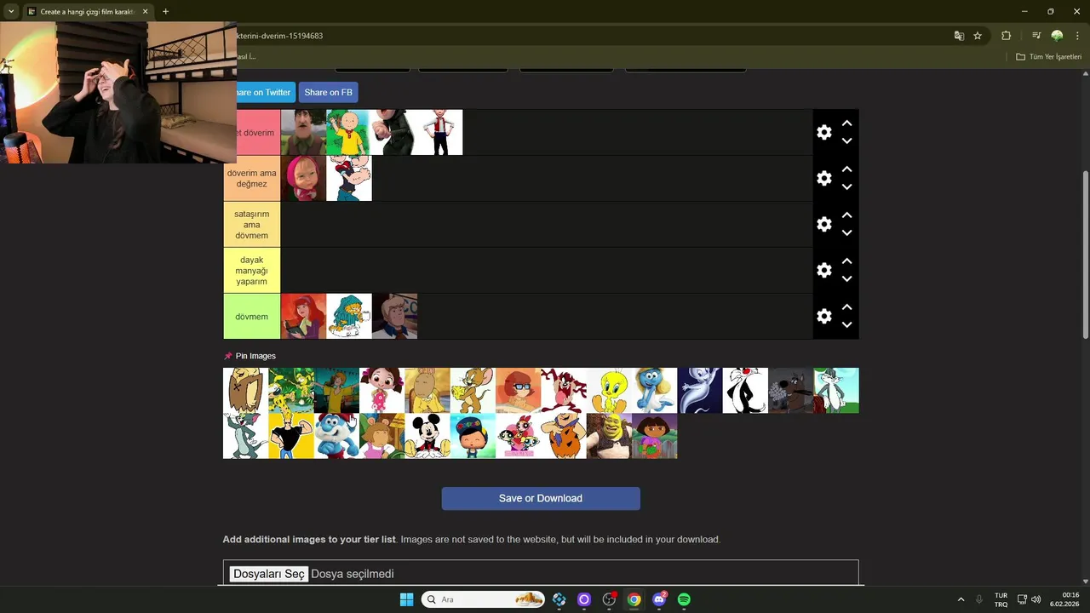
Task: Click the browser address bar URL
Action: pyautogui.click(x=279, y=36)
